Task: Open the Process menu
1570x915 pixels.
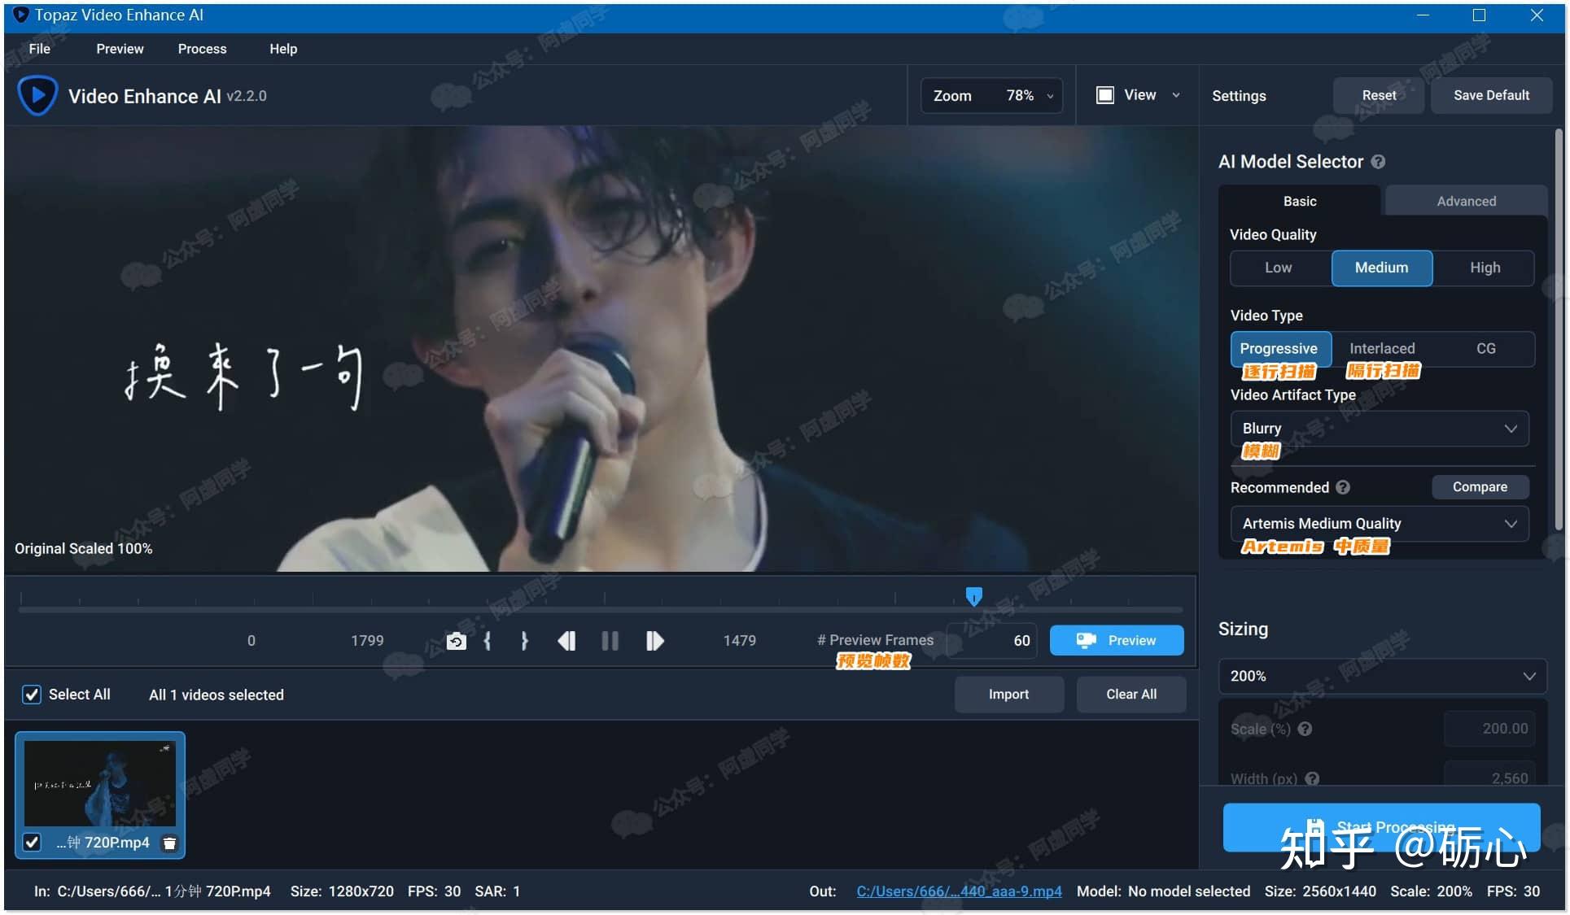Action: pyautogui.click(x=202, y=49)
